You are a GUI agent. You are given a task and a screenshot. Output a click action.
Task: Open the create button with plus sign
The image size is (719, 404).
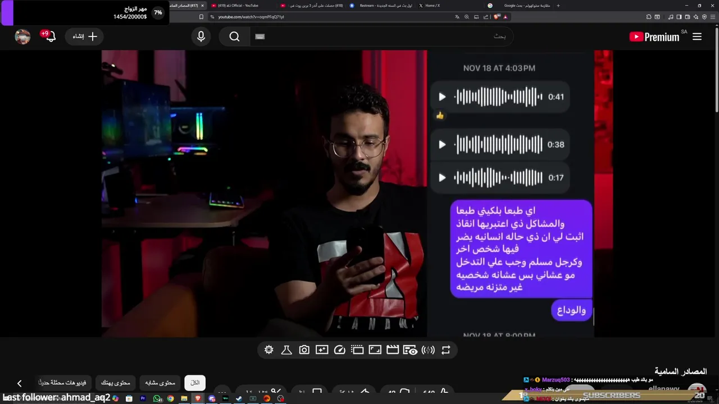(x=85, y=36)
